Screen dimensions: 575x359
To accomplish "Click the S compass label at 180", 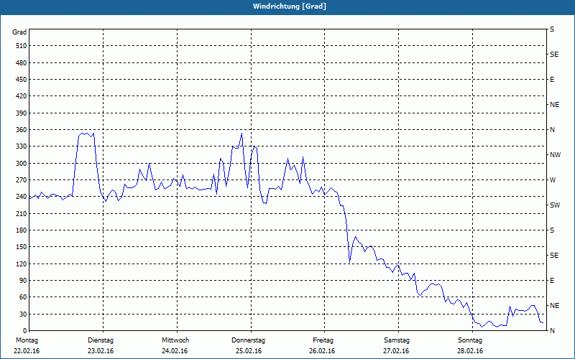I will click(x=552, y=230).
